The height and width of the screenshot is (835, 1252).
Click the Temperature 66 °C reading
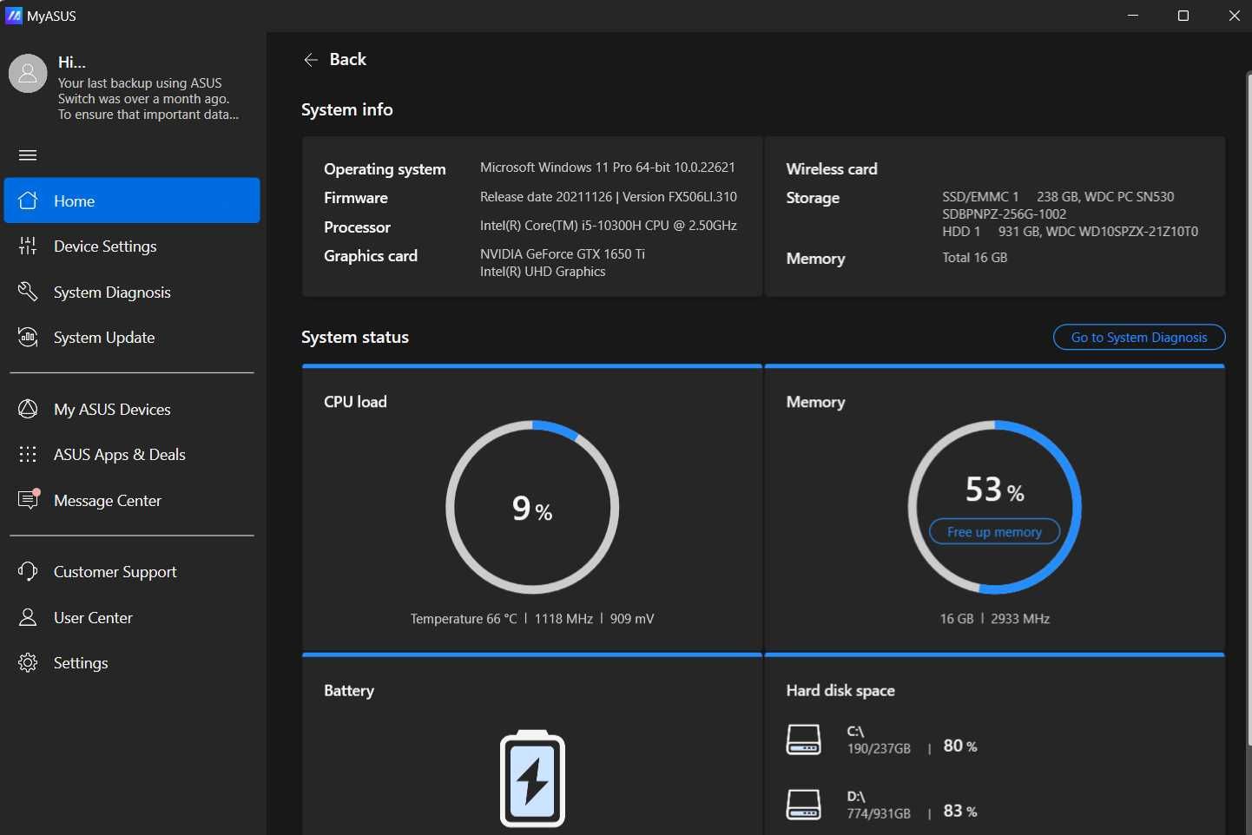pos(464,619)
